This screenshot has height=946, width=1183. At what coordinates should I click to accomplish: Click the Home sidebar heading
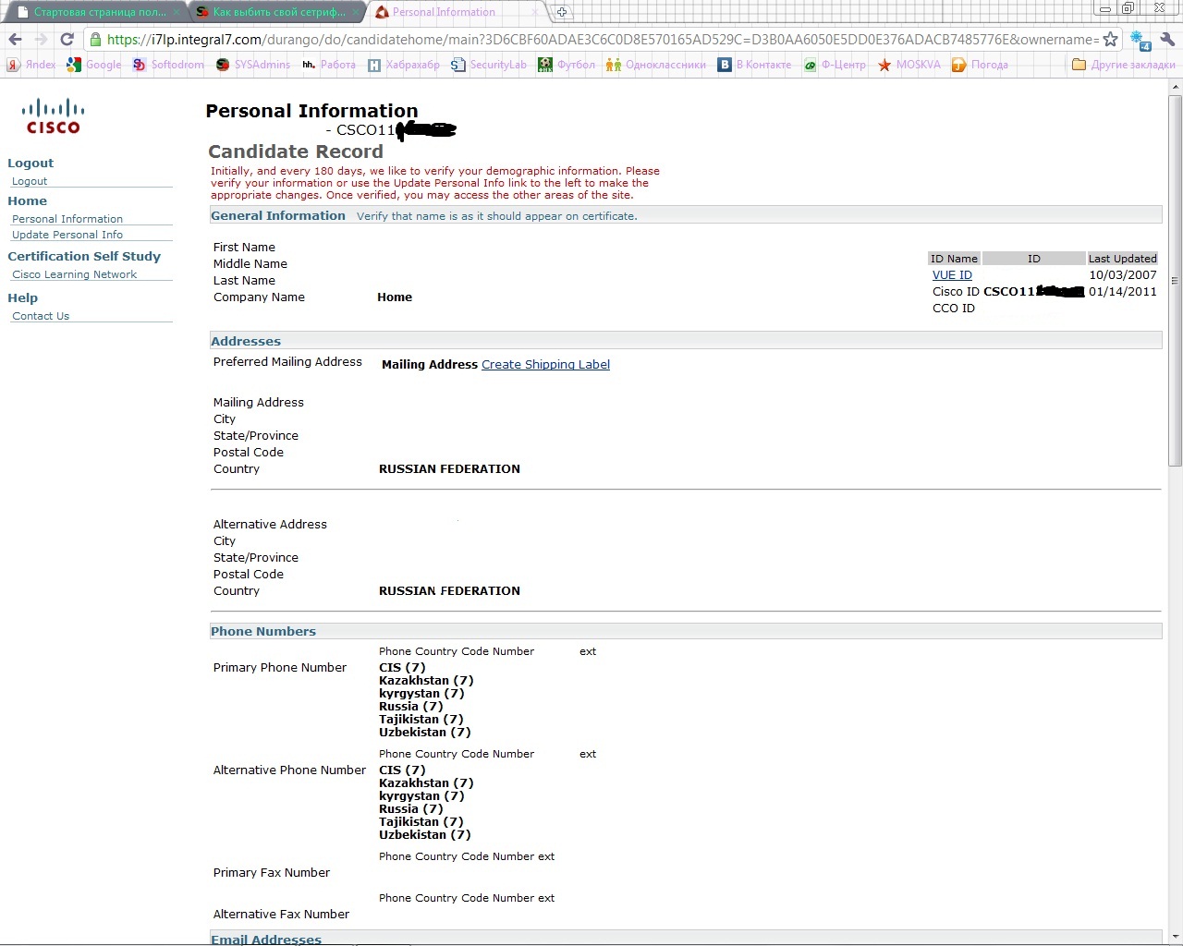tap(27, 200)
